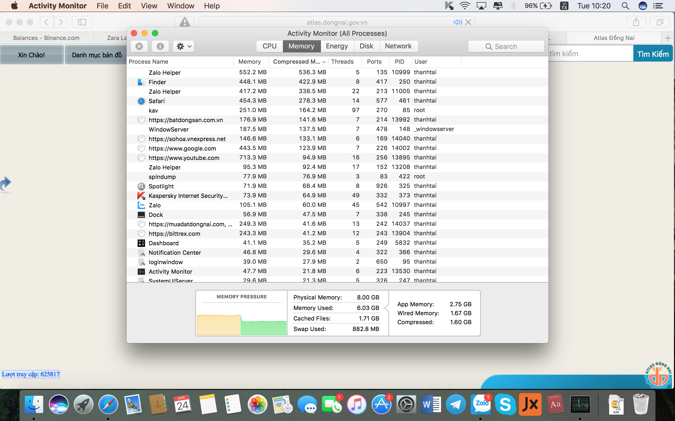Select the Network tab
The height and width of the screenshot is (421, 675).
(398, 46)
